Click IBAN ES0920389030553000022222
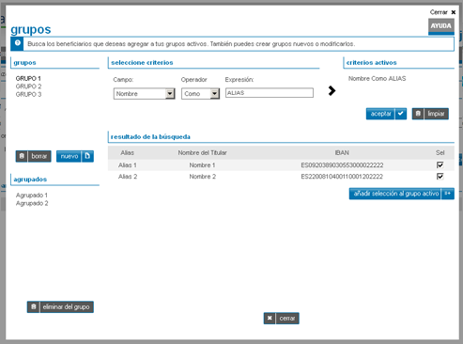This screenshot has height=344, width=463. pyautogui.click(x=342, y=165)
